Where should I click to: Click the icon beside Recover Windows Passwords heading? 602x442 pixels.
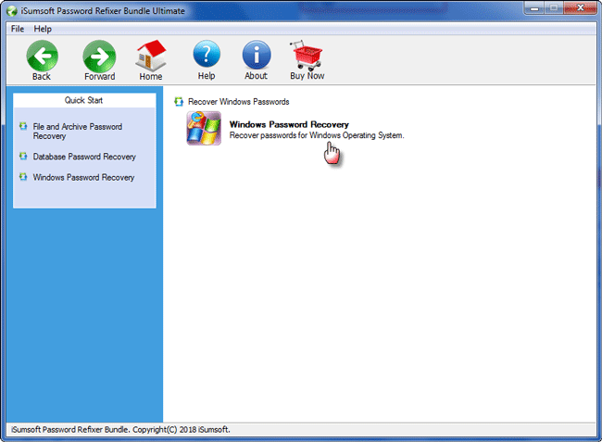(x=179, y=101)
